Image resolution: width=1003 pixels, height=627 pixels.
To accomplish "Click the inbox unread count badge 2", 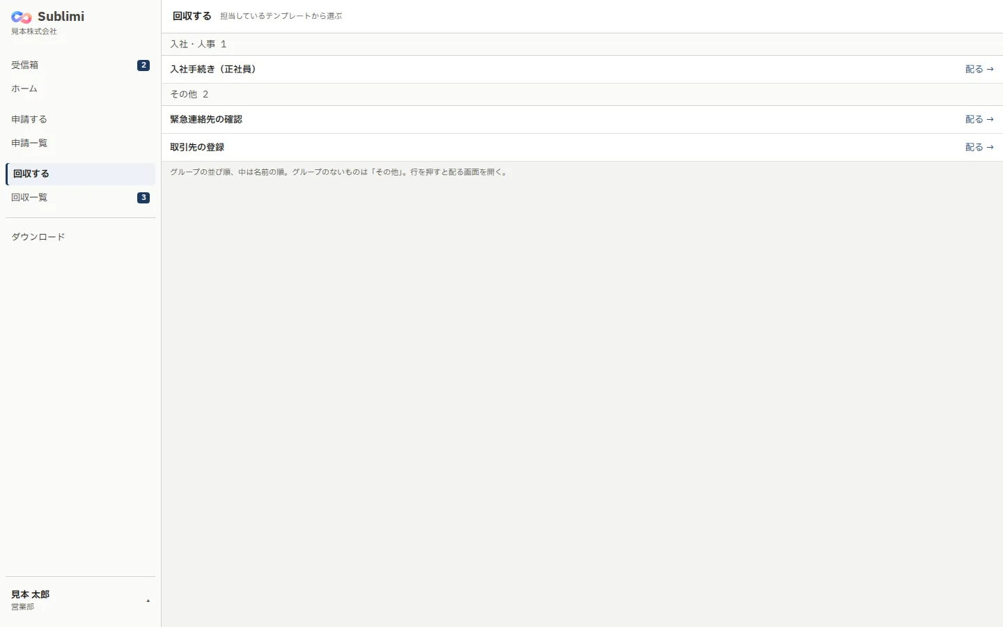I will pos(143,65).
